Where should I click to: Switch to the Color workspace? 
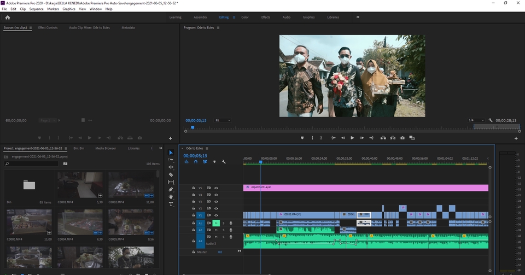point(245,17)
